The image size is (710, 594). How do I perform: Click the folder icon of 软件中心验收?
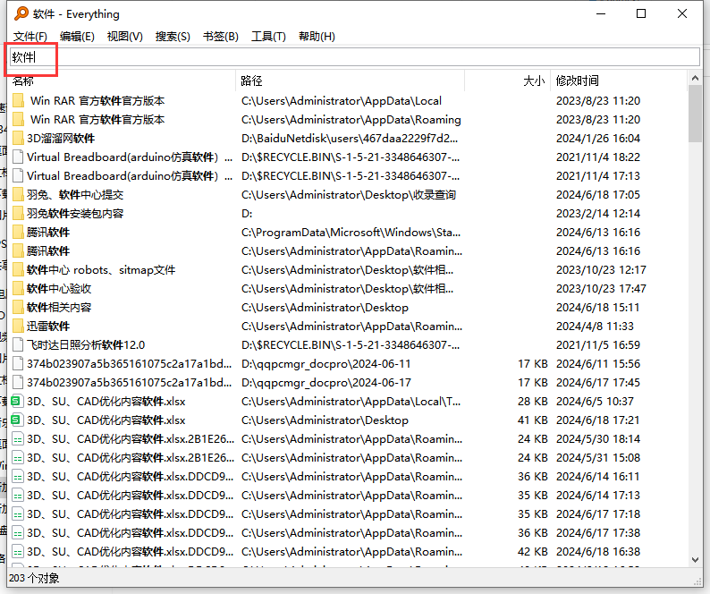click(18, 289)
